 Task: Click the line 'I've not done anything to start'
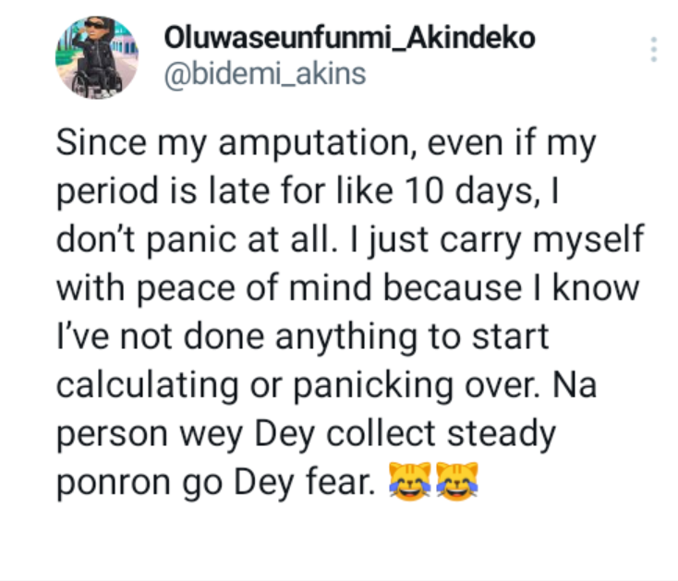[x=303, y=336]
